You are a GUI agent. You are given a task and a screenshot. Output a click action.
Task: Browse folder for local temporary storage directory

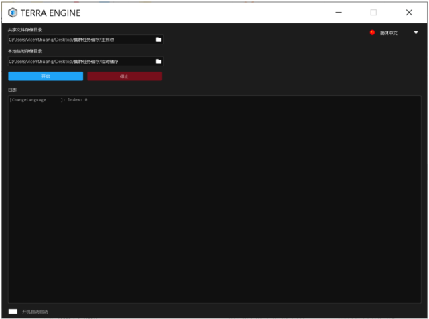(x=159, y=62)
